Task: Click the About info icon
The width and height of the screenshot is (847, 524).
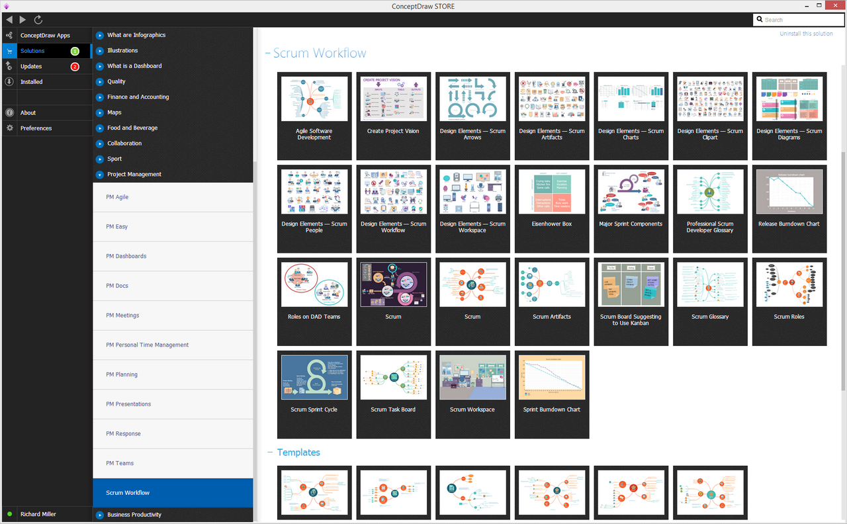Action: coord(9,112)
